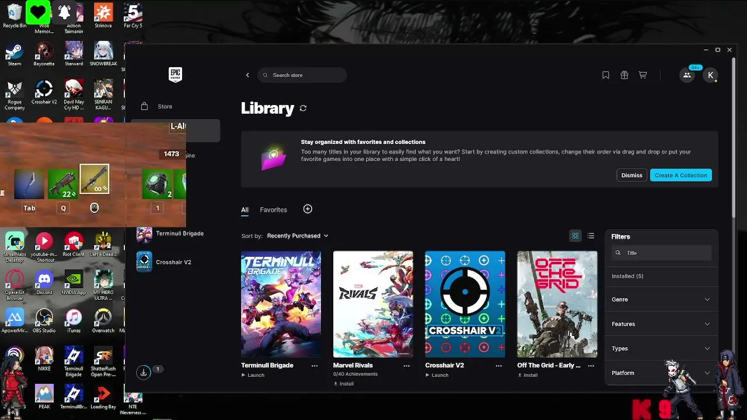747x420 pixels.
Task: Expand the Types filter
Action: (661, 348)
